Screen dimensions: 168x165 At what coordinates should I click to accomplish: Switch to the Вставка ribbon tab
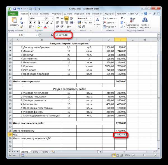tap(34, 14)
